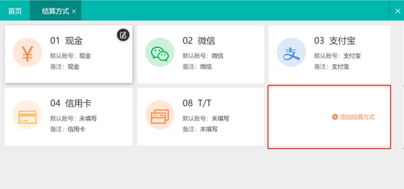
Task: Click 默认账号: 支付宝 text on Alipay card
Action: coord(337,56)
